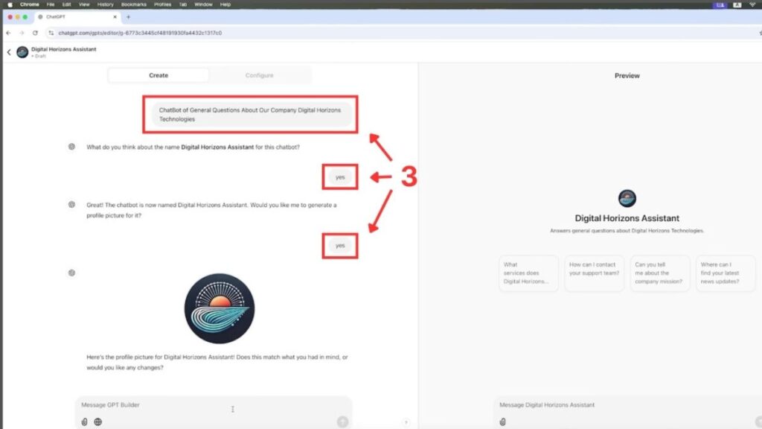This screenshot has height=429, width=762.
Task: Click 'How can I contact your support team?' card
Action: [595, 273]
